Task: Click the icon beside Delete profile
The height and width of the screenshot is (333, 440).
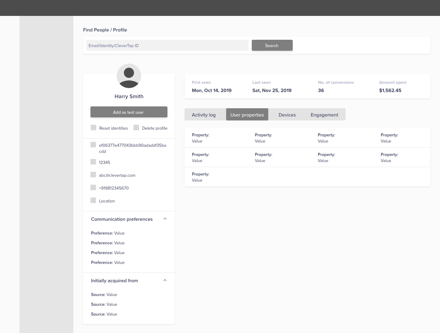Action: (x=136, y=128)
